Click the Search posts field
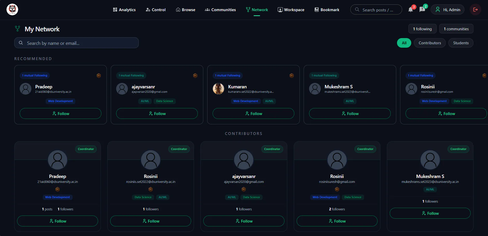Screen dimensions: 488x236 pyautogui.click(x=376, y=10)
